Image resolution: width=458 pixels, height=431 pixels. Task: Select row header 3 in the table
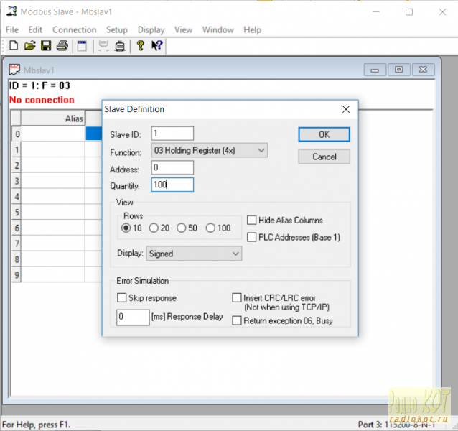17,181
